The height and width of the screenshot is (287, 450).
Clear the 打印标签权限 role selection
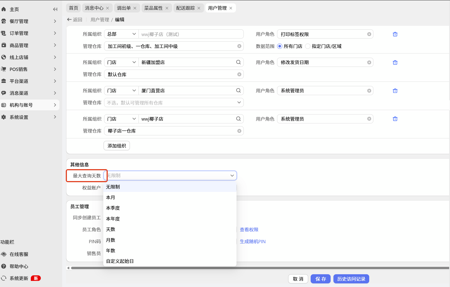pyautogui.click(x=369, y=34)
